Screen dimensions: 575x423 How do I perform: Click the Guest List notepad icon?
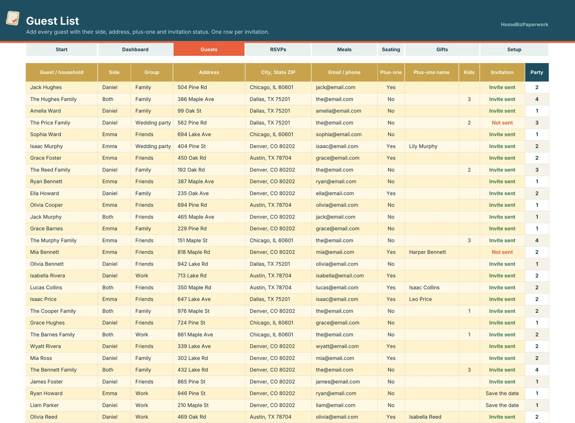pyautogui.click(x=13, y=18)
